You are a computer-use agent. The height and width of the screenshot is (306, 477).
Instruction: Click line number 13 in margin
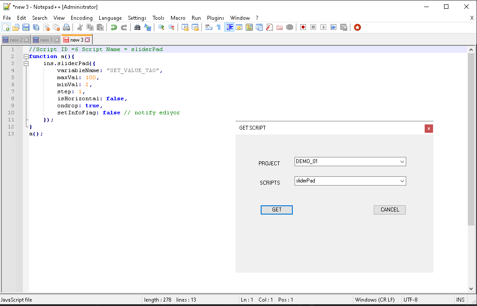coord(11,134)
